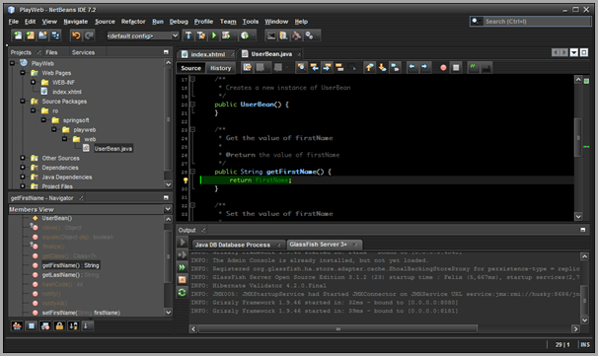
Task: Click the Find Selection magnifier icon in editor toolbar
Action: 301,67
